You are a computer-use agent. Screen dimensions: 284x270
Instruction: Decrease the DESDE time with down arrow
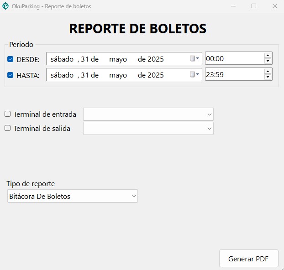point(268,62)
